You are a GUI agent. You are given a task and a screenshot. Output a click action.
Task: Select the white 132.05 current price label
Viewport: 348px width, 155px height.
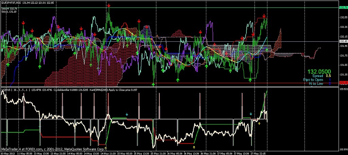pos(343,41)
